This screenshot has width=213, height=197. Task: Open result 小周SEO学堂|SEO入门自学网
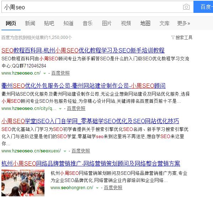[x=90, y=121]
